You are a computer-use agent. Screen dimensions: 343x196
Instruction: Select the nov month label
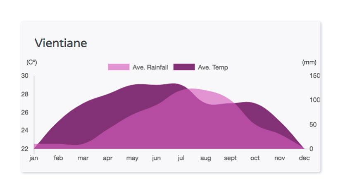pos(279,158)
